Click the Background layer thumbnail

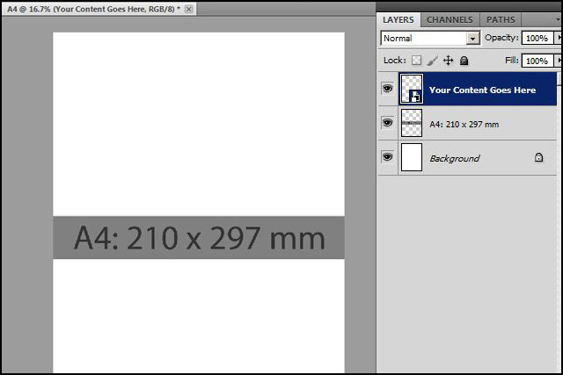[x=412, y=158]
